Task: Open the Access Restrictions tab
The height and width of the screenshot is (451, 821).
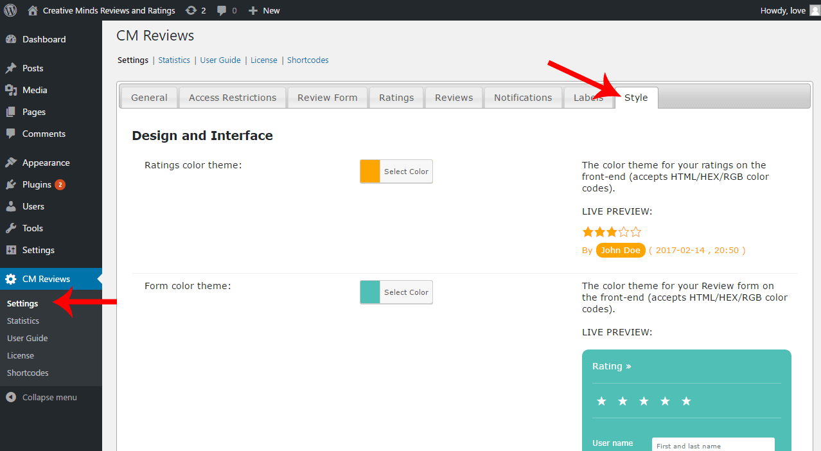Action: [233, 98]
